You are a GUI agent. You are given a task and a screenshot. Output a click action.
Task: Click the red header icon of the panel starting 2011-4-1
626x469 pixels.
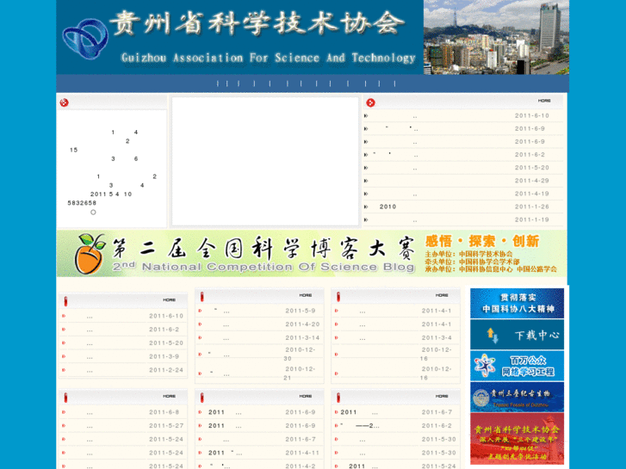[338, 296]
